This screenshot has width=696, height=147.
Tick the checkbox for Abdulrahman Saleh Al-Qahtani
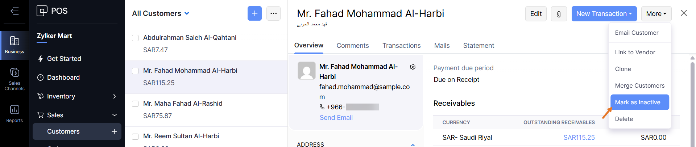tap(135, 38)
